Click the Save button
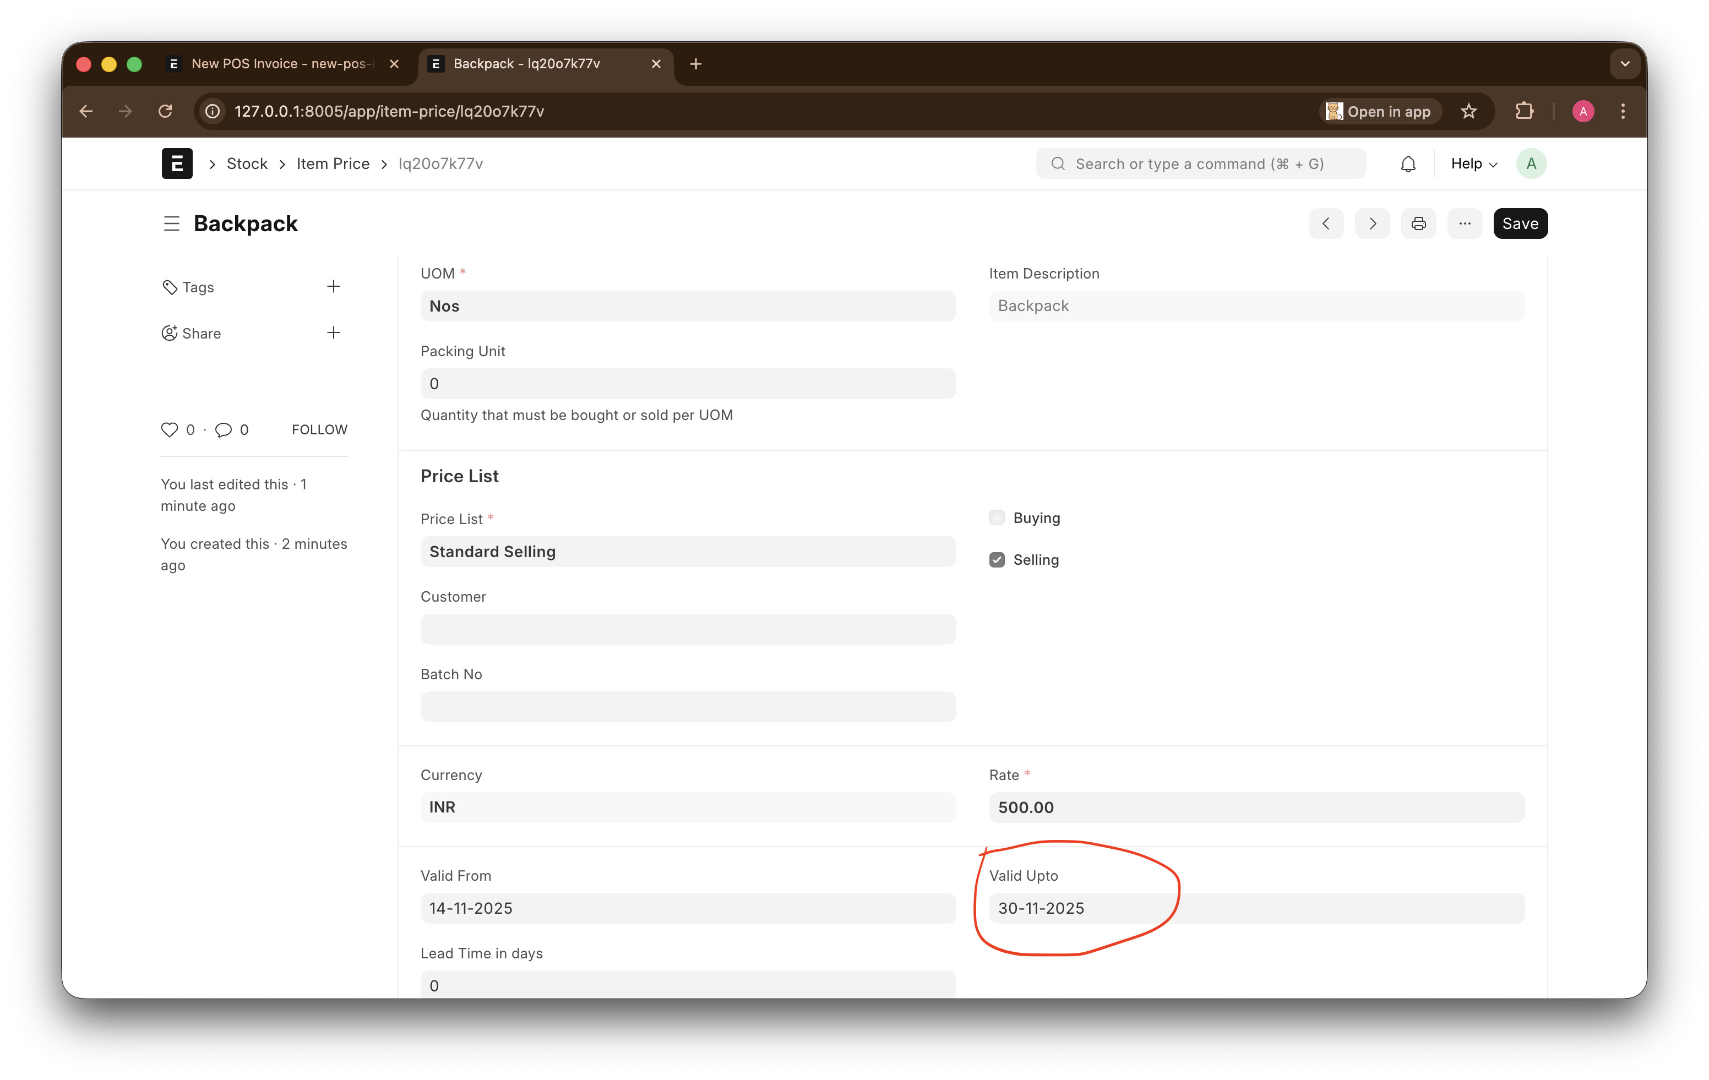 point(1520,223)
